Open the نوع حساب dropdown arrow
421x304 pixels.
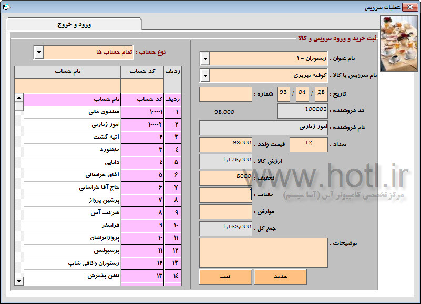pos(39,52)
